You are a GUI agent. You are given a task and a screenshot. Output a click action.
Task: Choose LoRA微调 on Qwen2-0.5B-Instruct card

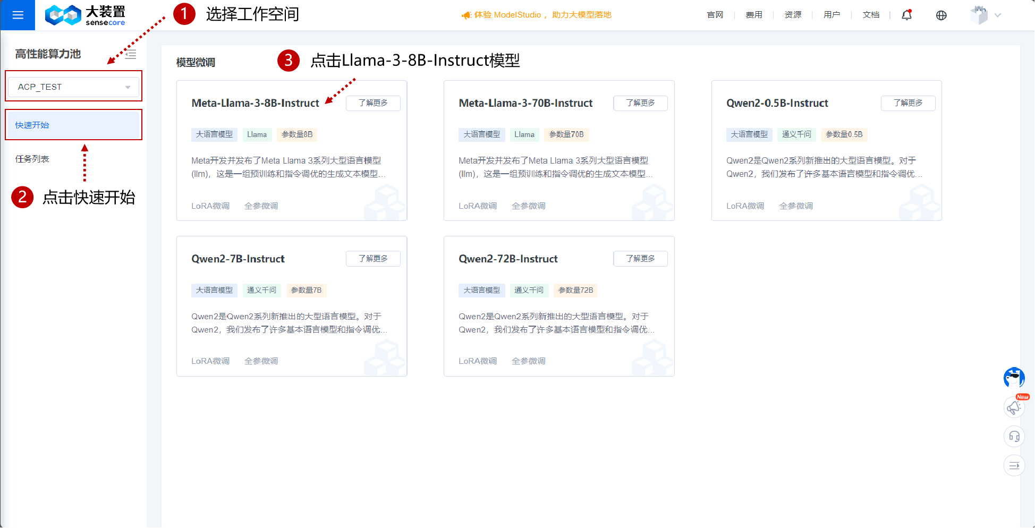click(x=745, y=206)
